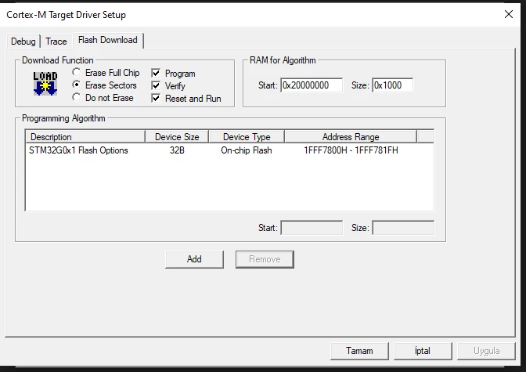This screenshot has width=526, height=372.
Task: Click the On-chip Flash cell
Action: tap(247, 150)
